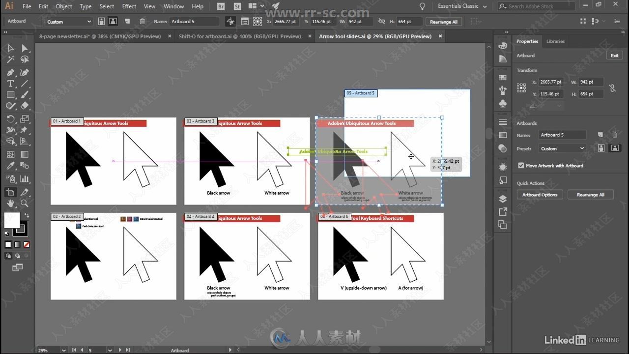Swap fill and stroke colors
This screenshot has width=629, height=354.
tap(27, 215)
